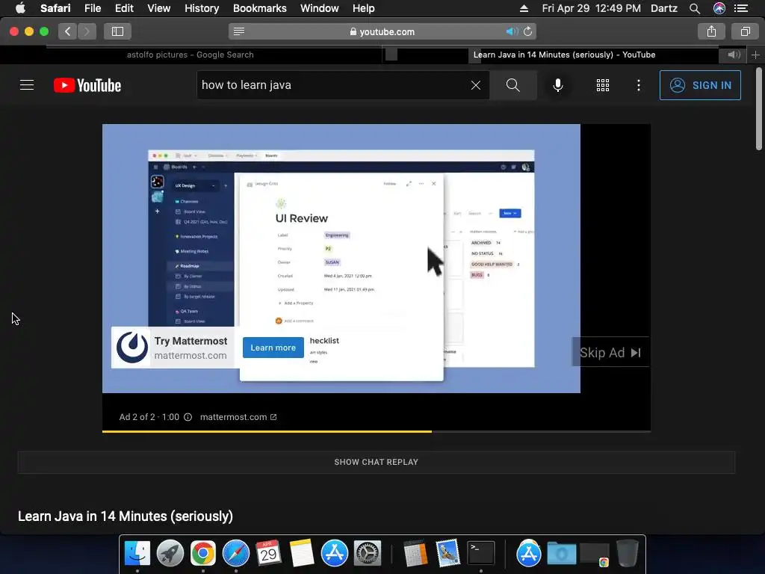Click the youtube.com address bar
The height and width of the screenshot is (574, 765).
pos(382,31)
